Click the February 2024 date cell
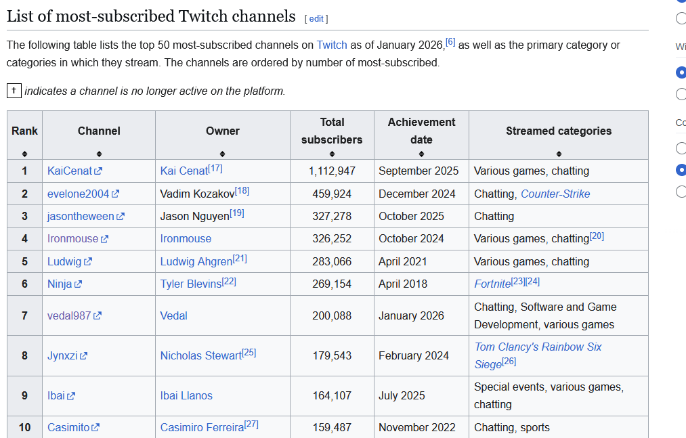686x438 pixels. coord(421,355)
